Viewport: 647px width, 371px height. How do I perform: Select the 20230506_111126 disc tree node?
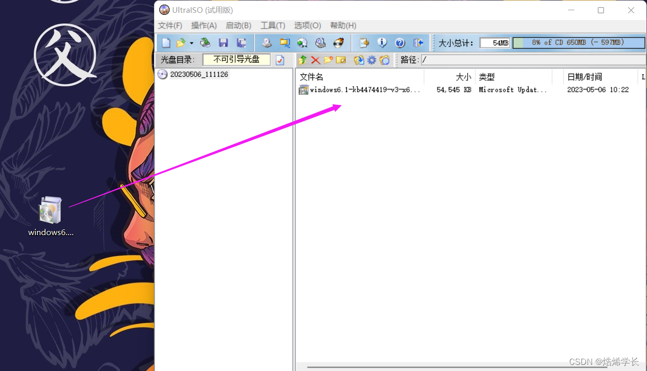(x=199, y=75)
